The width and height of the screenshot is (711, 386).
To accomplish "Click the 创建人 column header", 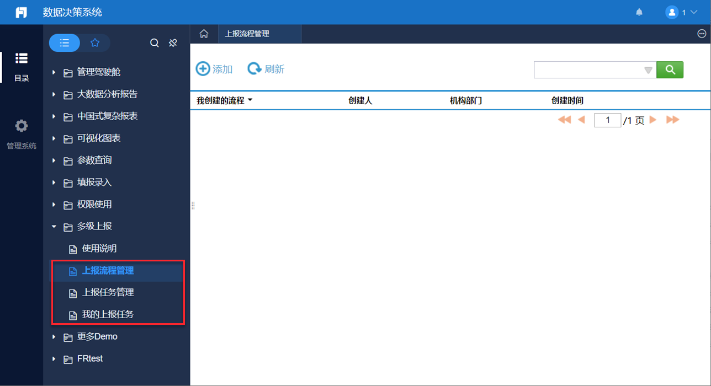I will [x=360, y=100].
